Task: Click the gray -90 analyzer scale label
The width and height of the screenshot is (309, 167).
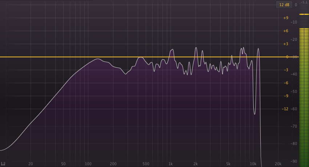Action: (294, 161)
